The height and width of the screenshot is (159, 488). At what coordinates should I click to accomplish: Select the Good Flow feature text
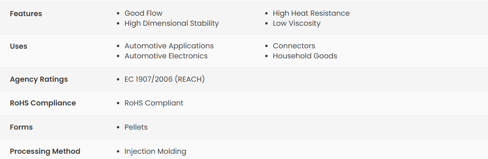pyautogui.click(x=144, y=13)
